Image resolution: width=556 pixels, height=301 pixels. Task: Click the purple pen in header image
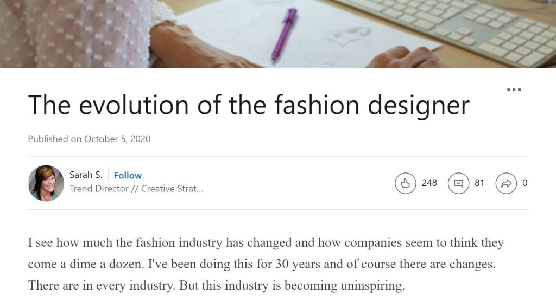(x=285, y=33)
